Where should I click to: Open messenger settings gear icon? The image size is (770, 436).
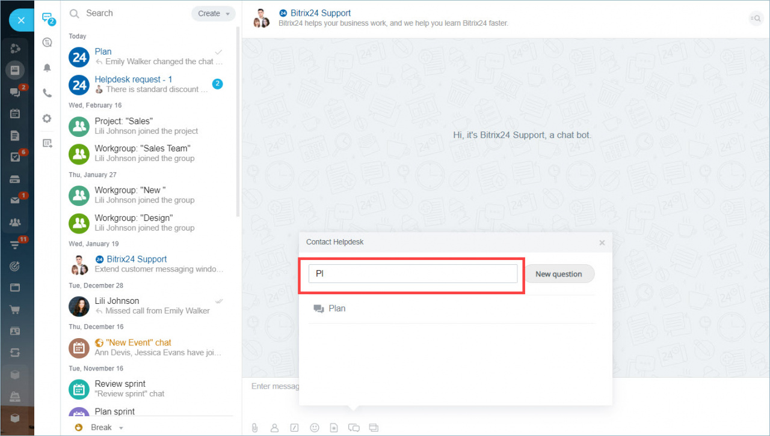coord(47,118)
